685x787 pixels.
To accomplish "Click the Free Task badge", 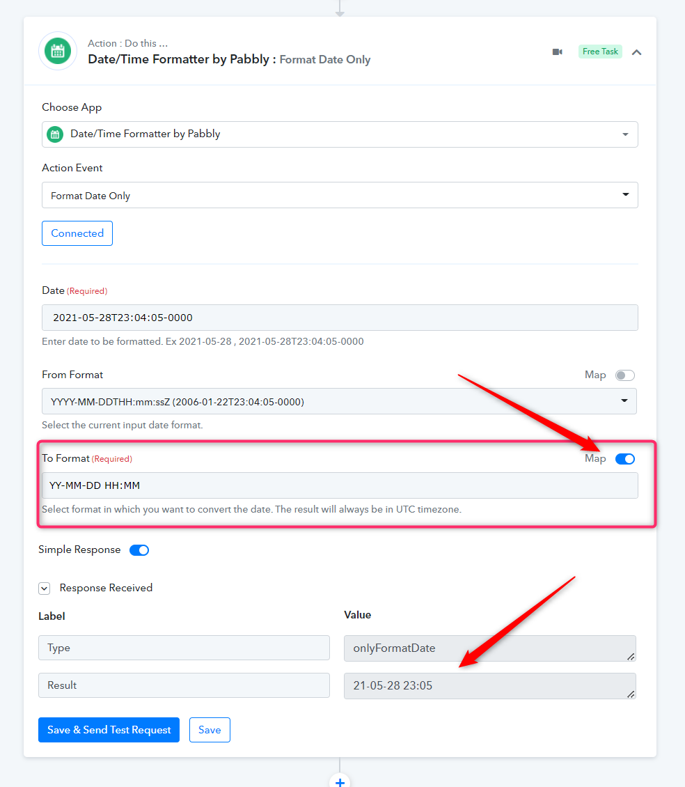I will tap(600, 52).
